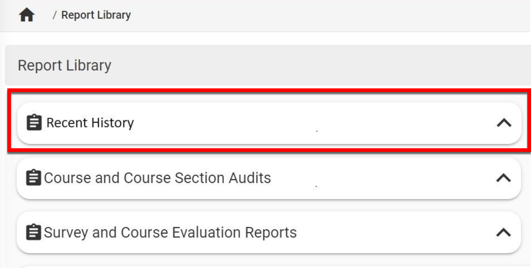The image size is (531, 268).
Task: Click the Report Library page heading text
Action: point(65,66)
